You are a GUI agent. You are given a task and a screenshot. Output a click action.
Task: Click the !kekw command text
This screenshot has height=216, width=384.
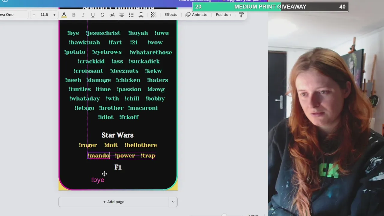[x=154, y=71]
